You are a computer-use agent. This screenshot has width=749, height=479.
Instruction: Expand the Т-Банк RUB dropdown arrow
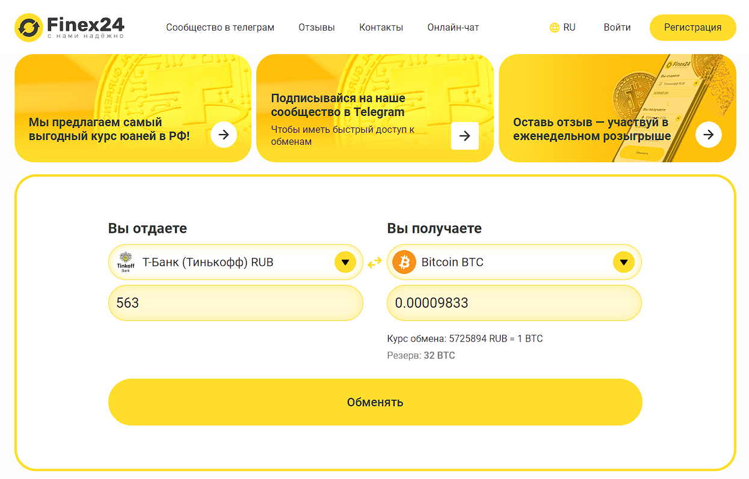tap(345, 263)
